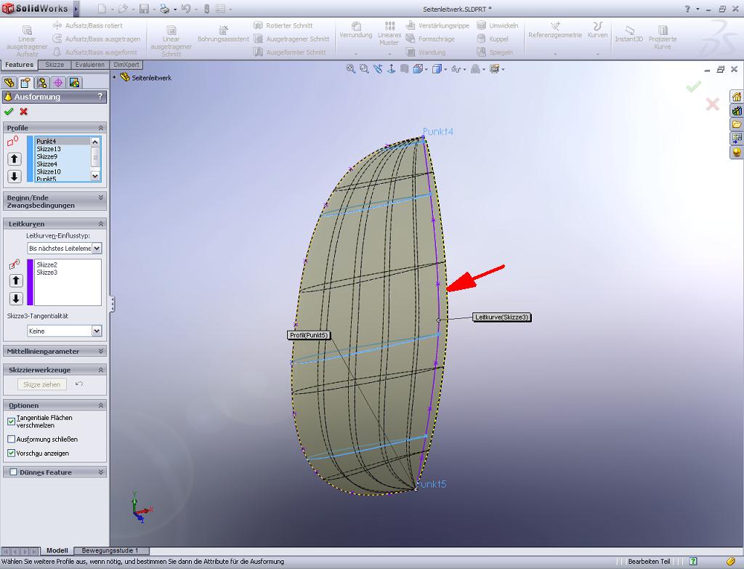Collapse the Skizzierwerkzeuge section

click(x=100, y=370)
